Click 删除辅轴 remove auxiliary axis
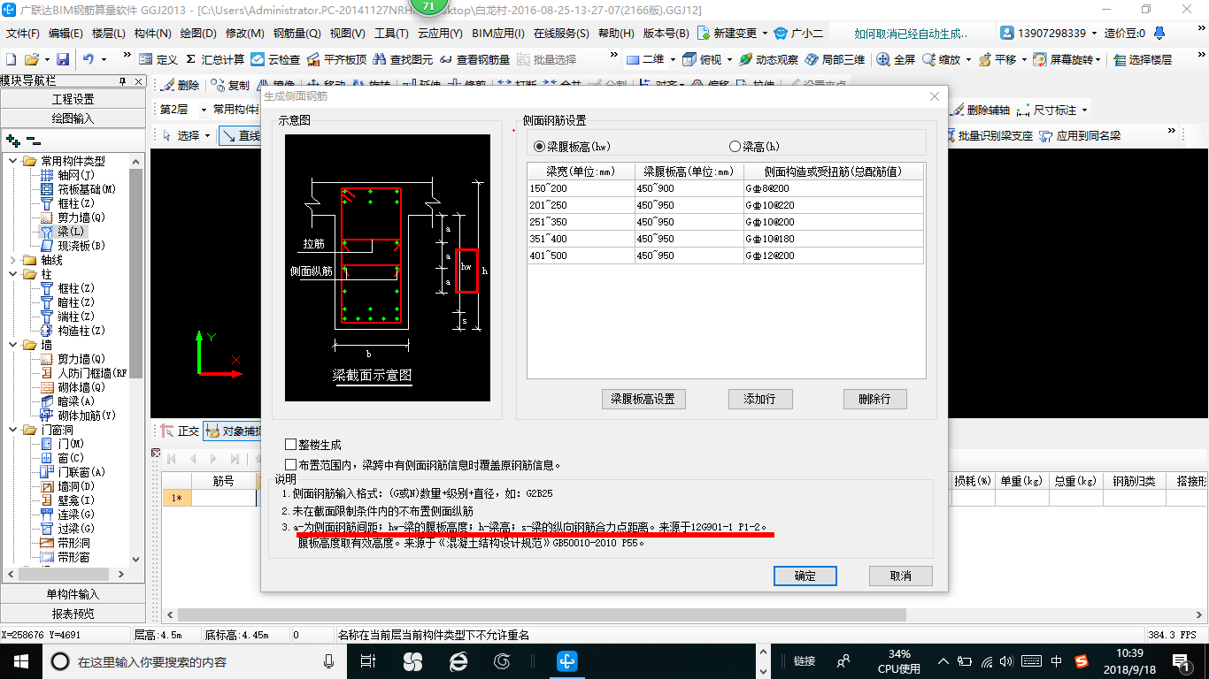Image resolution: width=1209 pixels, height=679 pixels. [981, 110]
